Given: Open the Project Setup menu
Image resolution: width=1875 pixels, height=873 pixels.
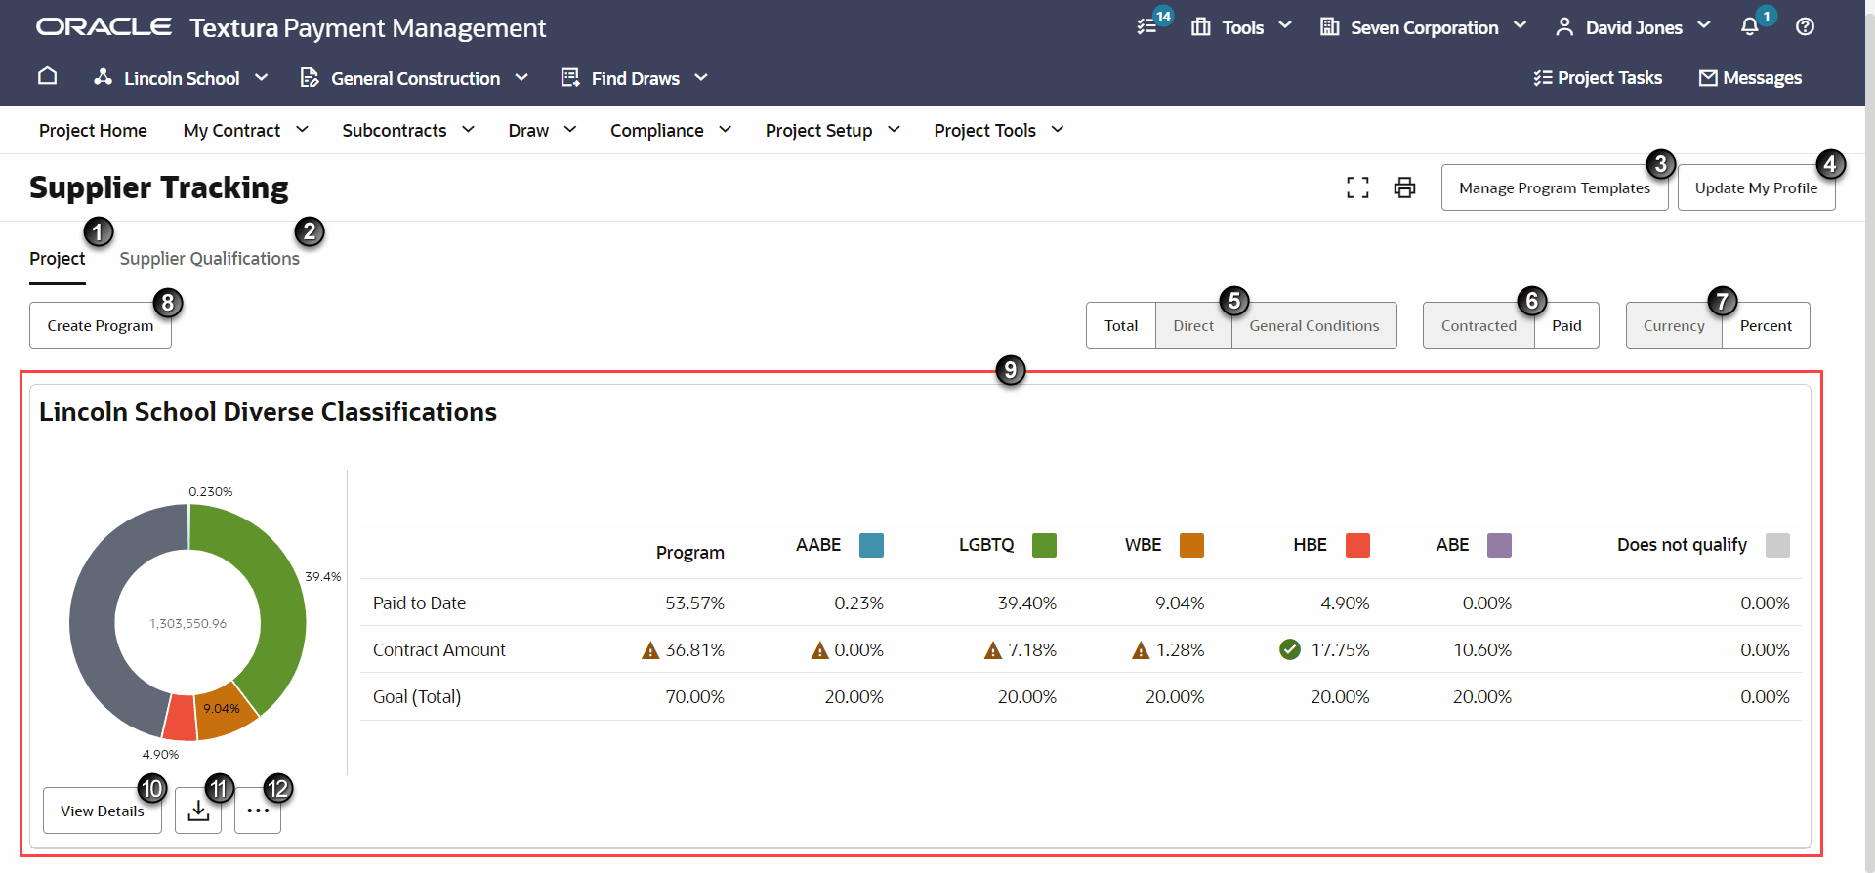Looking at the screenshot, I should 833,130.
